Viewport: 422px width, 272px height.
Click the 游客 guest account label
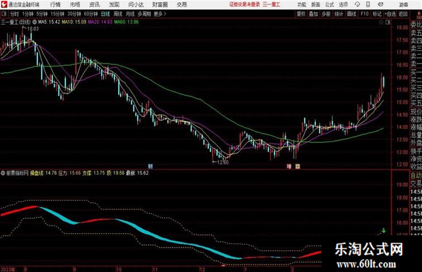tap(404, 5)
